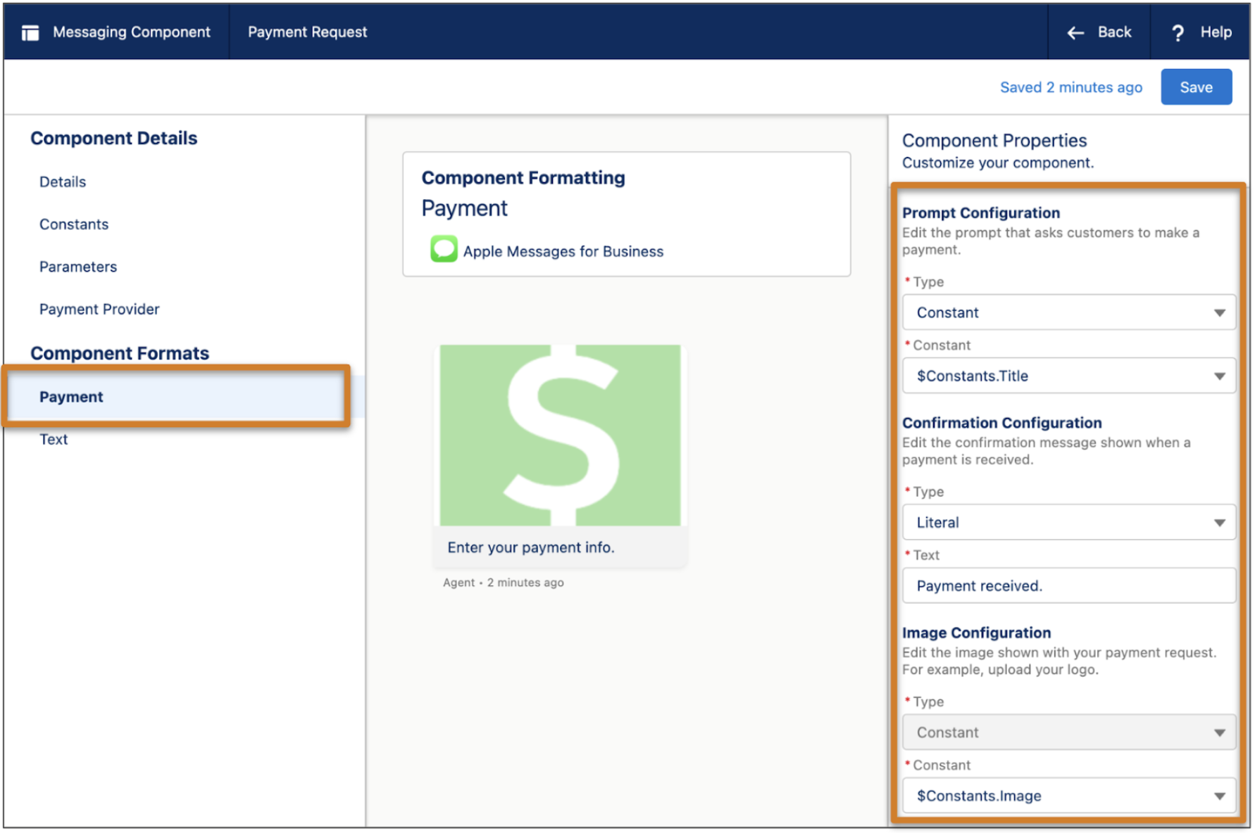Click the Messaging Component app icon
The image size is (1255, 833).
point(30,32)
